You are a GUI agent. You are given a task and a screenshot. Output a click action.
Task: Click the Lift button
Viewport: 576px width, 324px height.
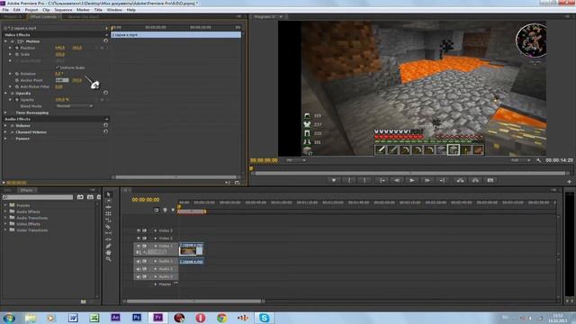pos(460,180)
